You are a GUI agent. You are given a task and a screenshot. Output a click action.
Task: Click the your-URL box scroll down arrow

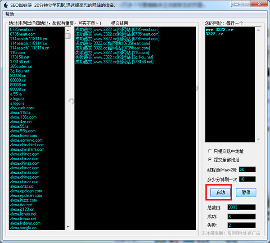tap(258, 139)
